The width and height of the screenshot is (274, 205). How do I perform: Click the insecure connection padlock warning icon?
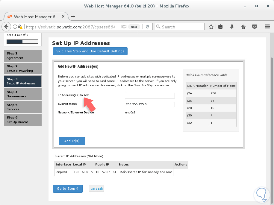20,27
